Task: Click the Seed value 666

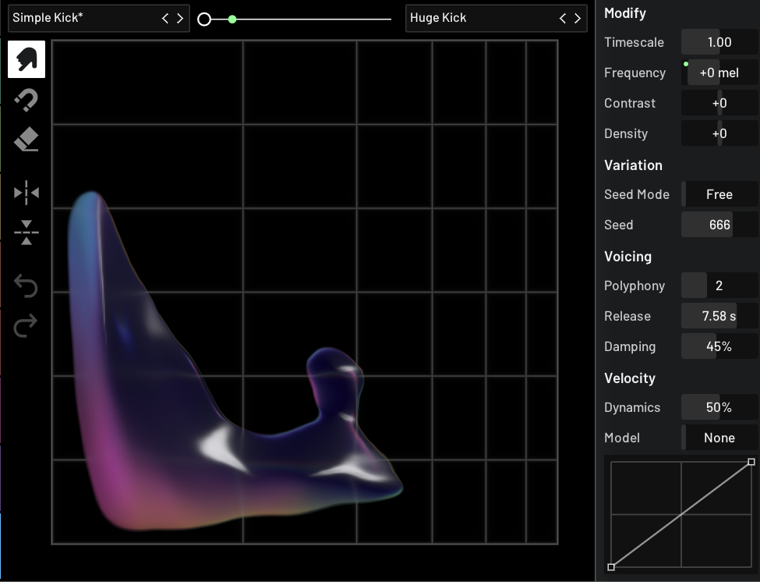Action: tap(719, 225)
